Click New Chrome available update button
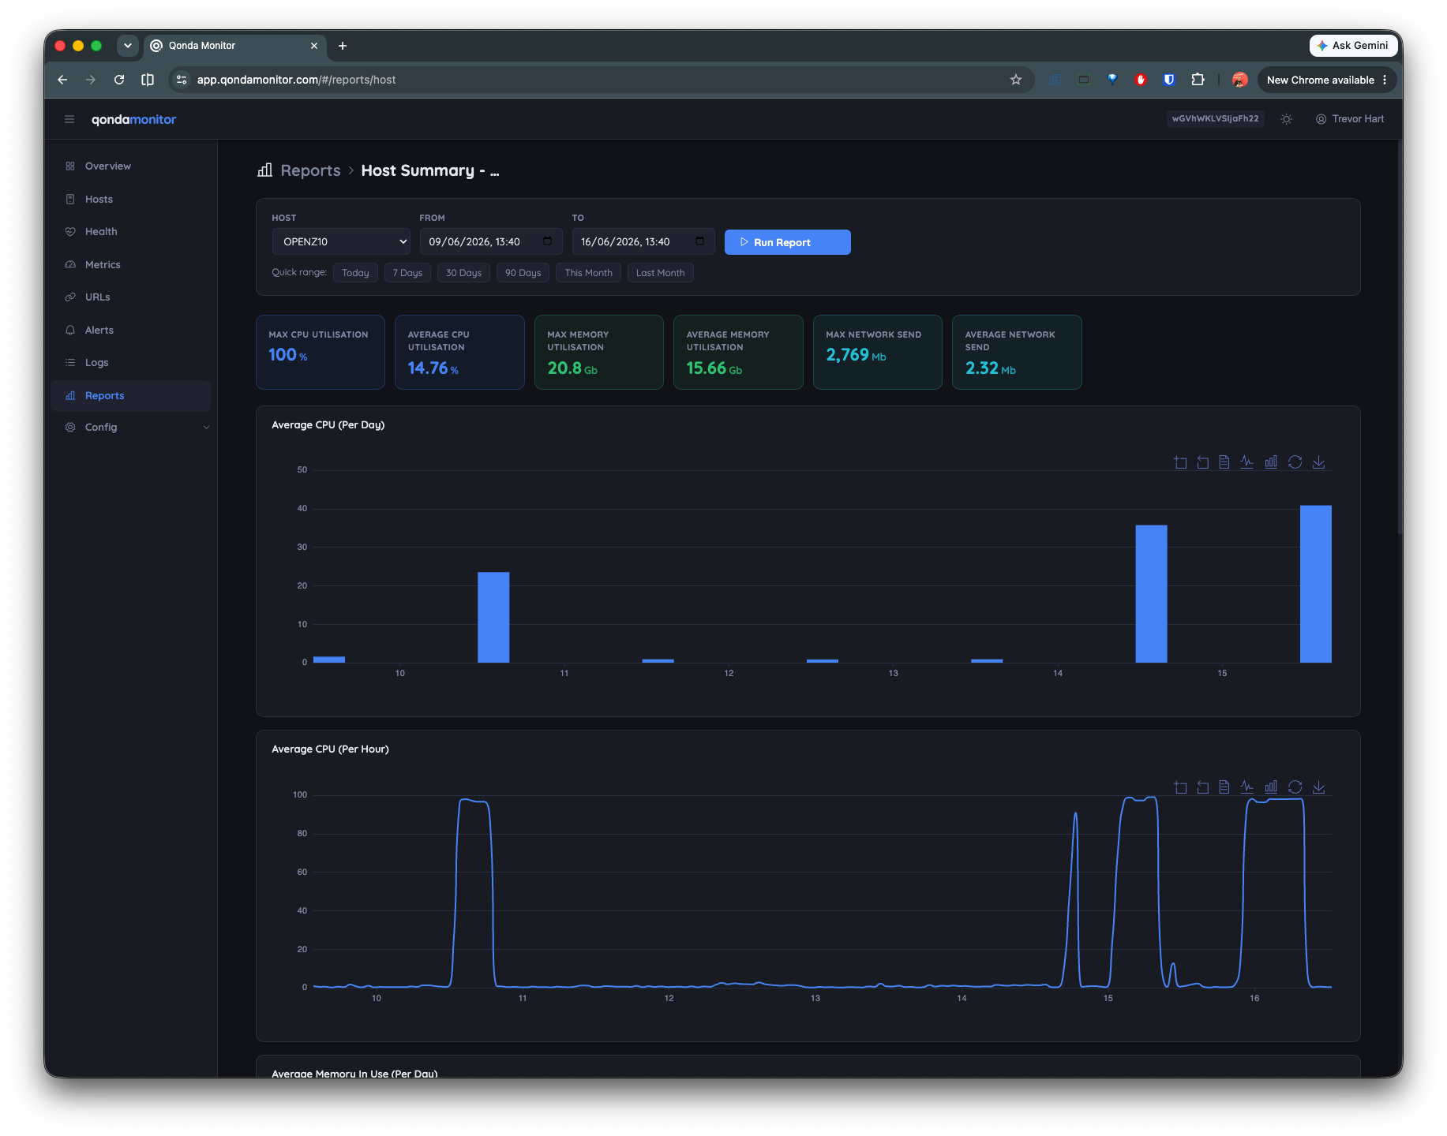This screenshot has width=1447, height=1136. [1326, 80]
